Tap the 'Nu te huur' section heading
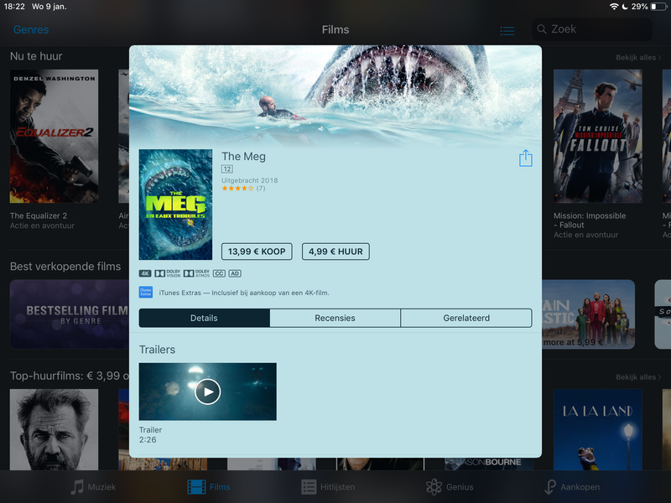Viewport: 671px width, 503px height. [x=36, y=56]
